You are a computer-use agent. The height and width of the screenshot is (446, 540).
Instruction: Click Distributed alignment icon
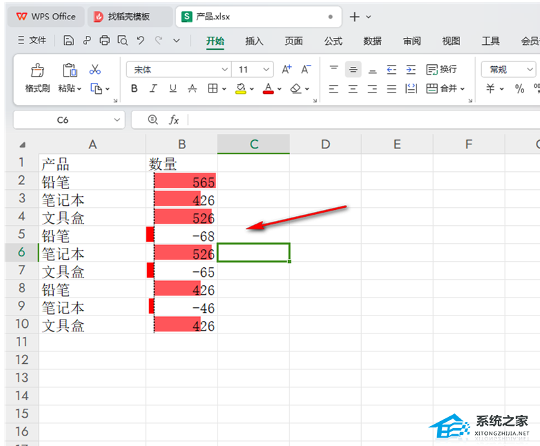coord(411,89)
